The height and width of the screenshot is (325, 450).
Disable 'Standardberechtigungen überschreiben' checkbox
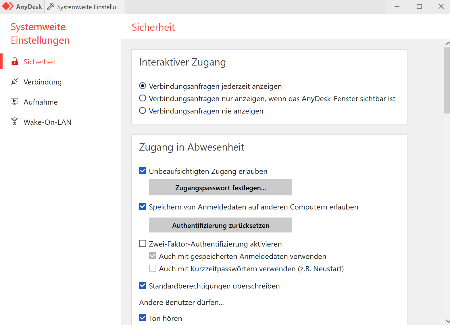tap(143, 286)
